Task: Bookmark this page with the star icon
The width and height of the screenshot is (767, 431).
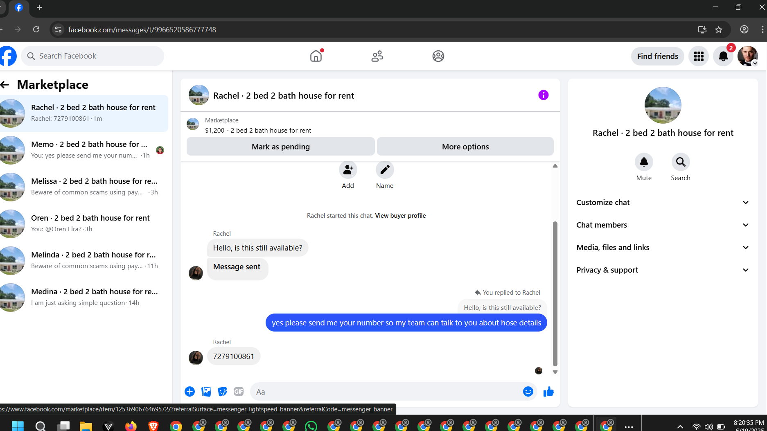Action: [x=719, y=29]
